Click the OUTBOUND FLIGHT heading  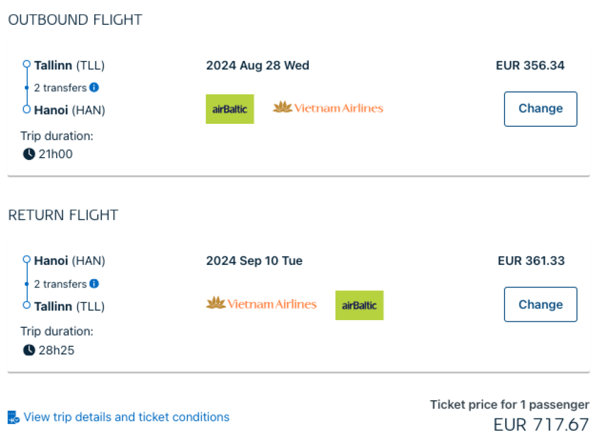click(x=75, y=20)
